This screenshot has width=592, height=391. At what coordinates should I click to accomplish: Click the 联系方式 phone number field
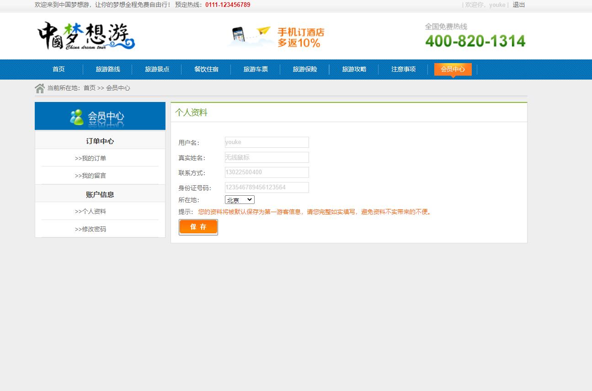click(x=267, y=172)
